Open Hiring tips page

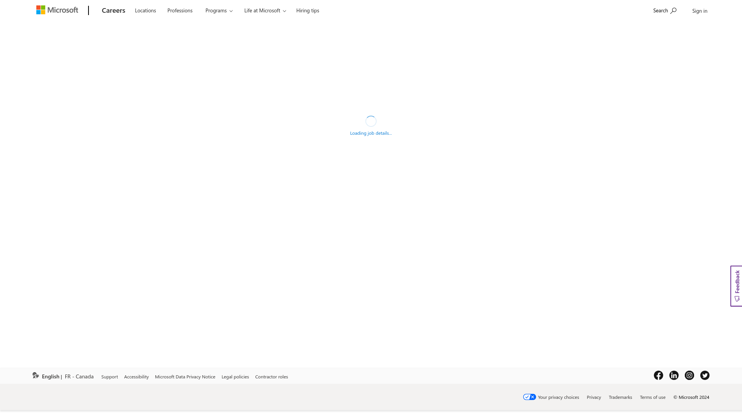click(x=308, y=10)
